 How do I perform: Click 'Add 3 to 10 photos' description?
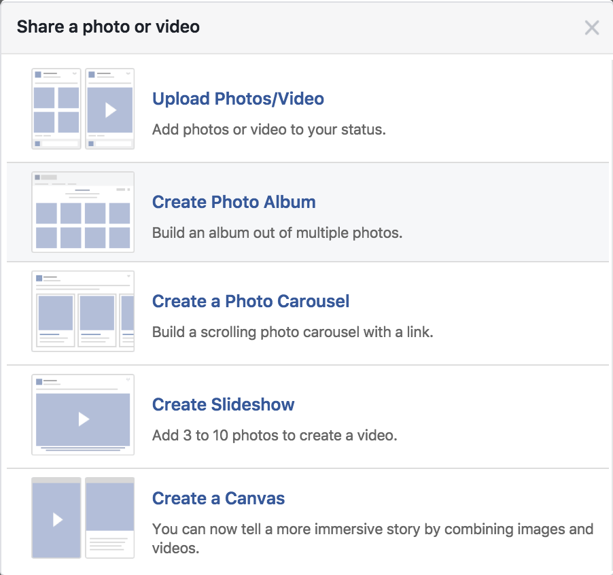point(275,436)
